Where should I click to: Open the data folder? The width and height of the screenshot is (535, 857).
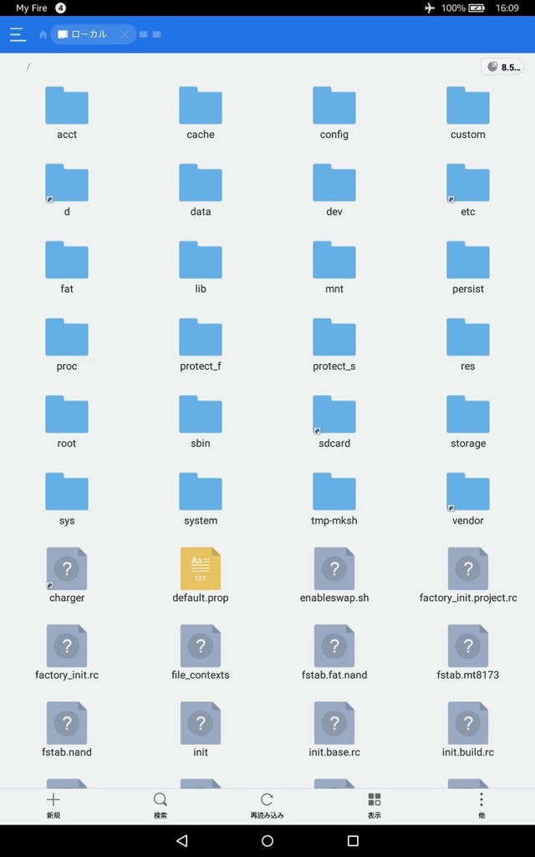click(201, 191)
